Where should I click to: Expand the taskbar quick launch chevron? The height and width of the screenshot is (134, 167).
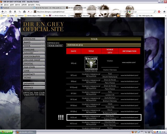point(142,131)
